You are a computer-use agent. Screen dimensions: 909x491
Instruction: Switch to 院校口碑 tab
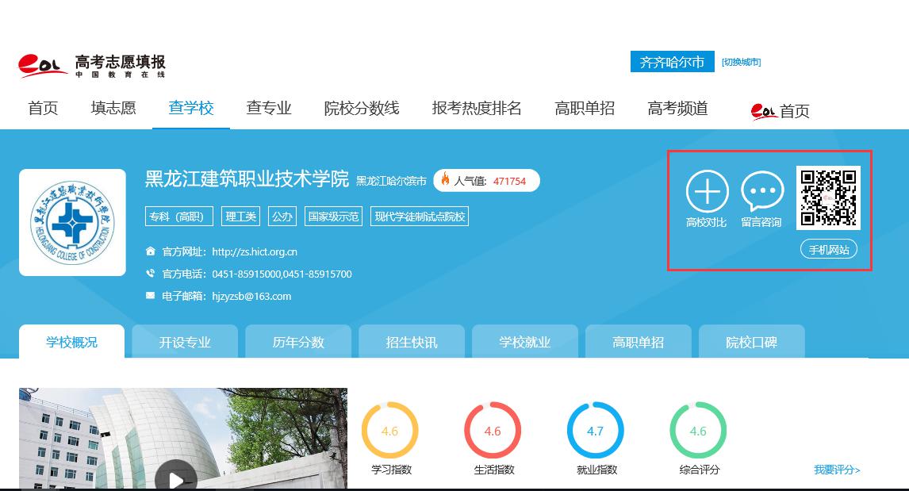(752, 342)
